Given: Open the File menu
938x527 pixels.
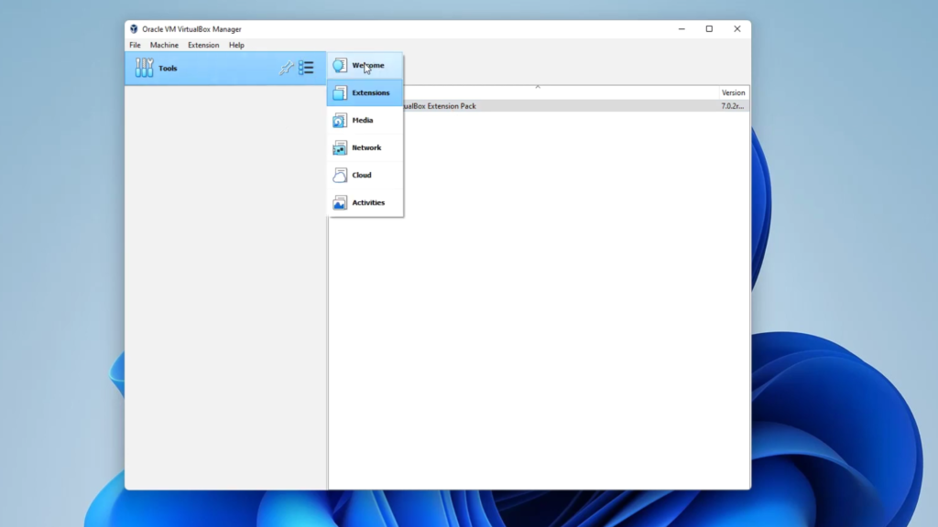Looking at the screenshot, I should 136,45.
